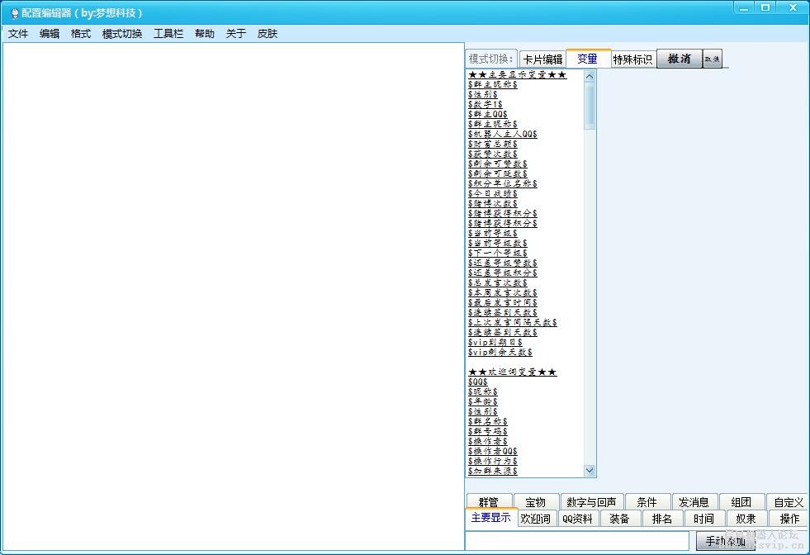
Task: Open the QQ资料 variable tab
Action: [577, 519]
